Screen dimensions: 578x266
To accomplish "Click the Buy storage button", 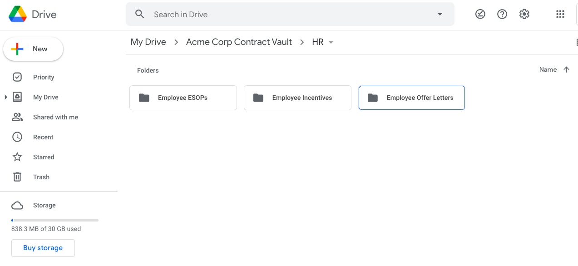I will point(43,248).
